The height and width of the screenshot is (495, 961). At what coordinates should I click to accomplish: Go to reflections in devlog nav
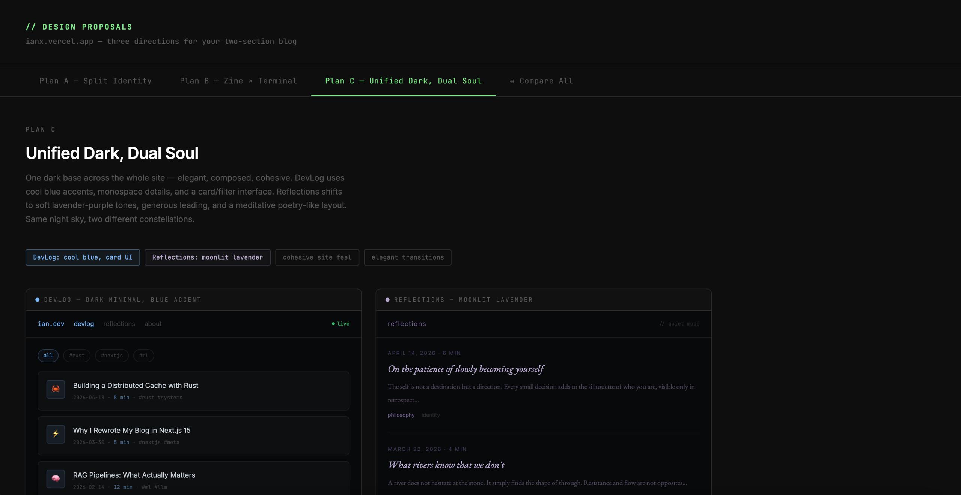[119, 324]
